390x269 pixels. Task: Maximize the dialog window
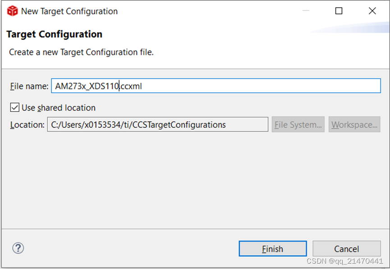pos(339,11)
